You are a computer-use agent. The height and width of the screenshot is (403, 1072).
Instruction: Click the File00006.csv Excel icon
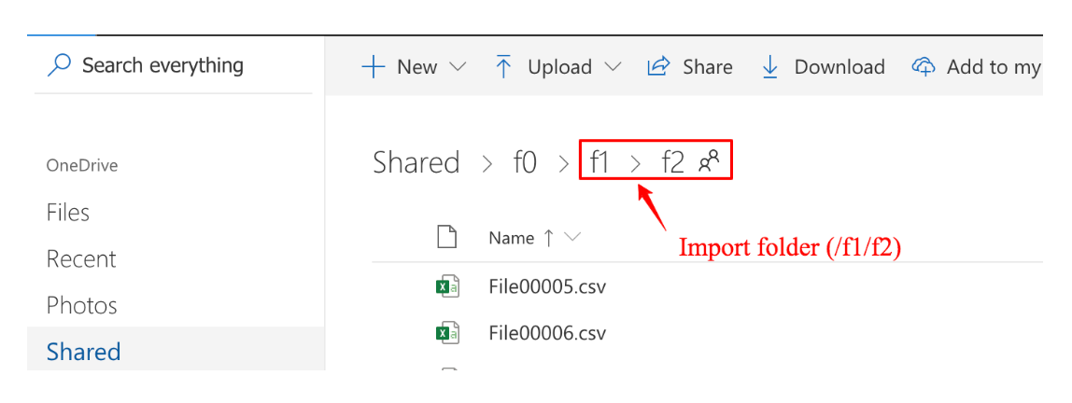(447, 333)
